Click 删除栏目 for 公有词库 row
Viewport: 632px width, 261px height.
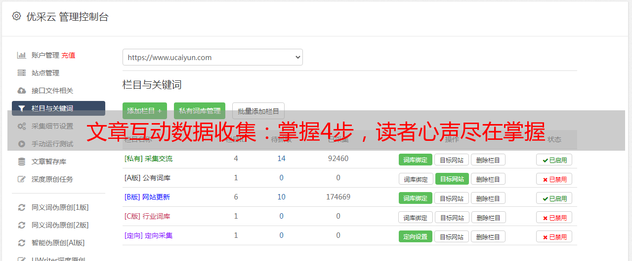pos(488,179)
